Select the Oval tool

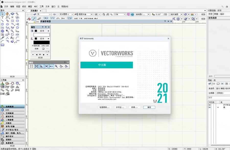pos(7,24)
